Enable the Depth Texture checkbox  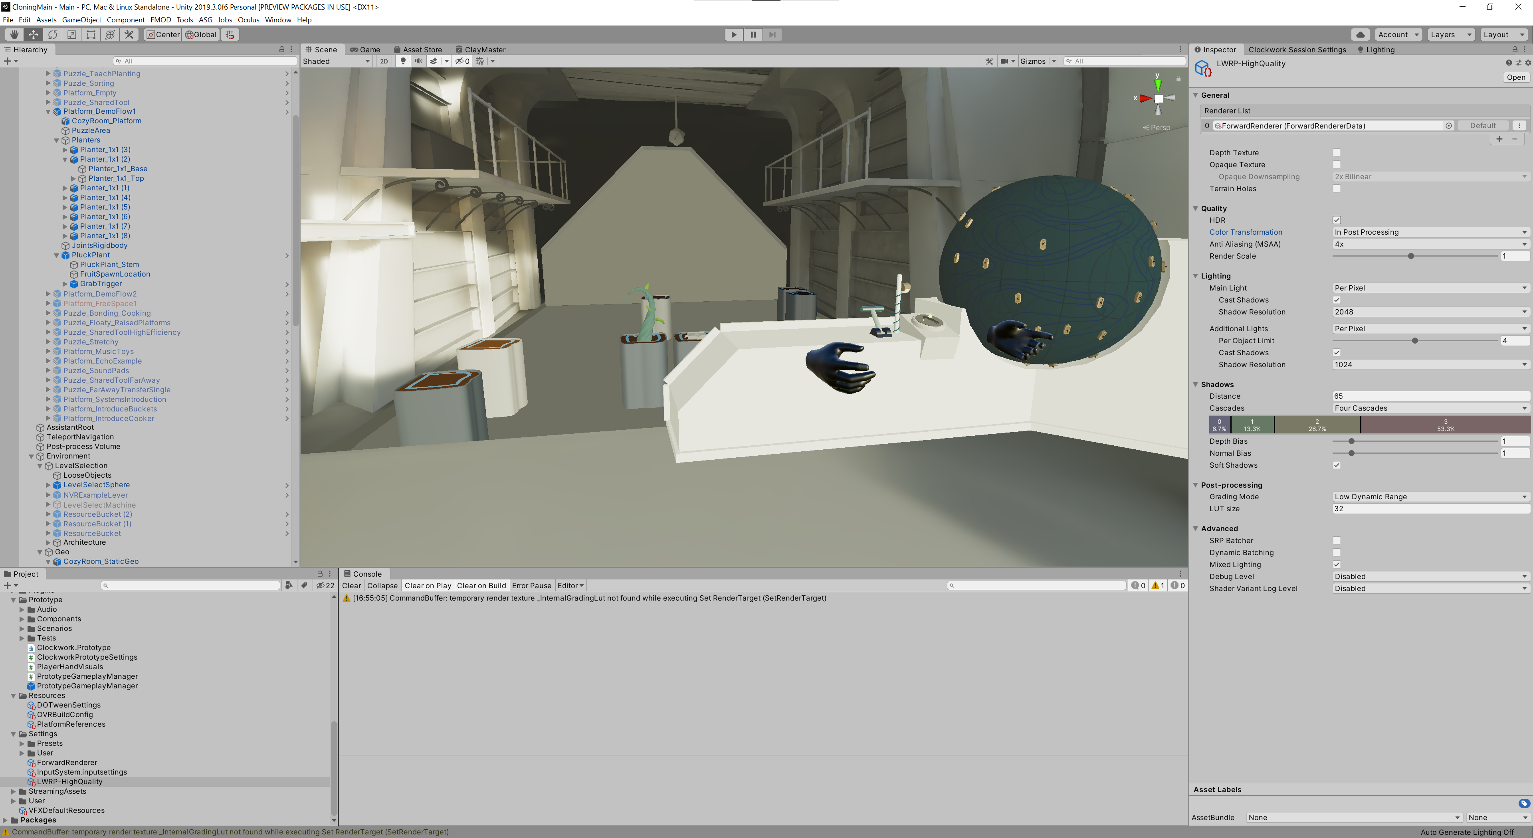pos(1337,153)
